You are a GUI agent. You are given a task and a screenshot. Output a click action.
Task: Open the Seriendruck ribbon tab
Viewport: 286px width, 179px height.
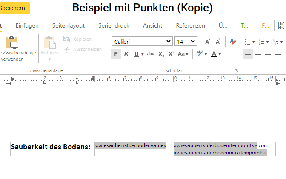pos(114,25)
